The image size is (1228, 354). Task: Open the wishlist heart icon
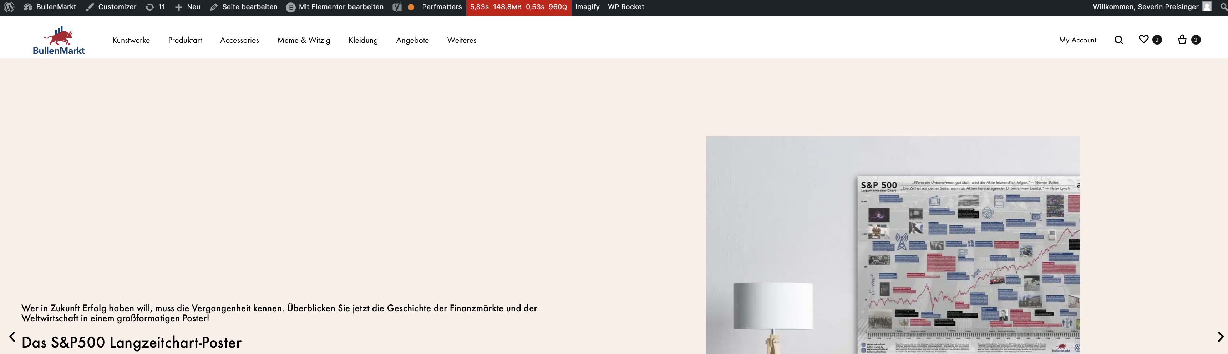click(1143, 40)
